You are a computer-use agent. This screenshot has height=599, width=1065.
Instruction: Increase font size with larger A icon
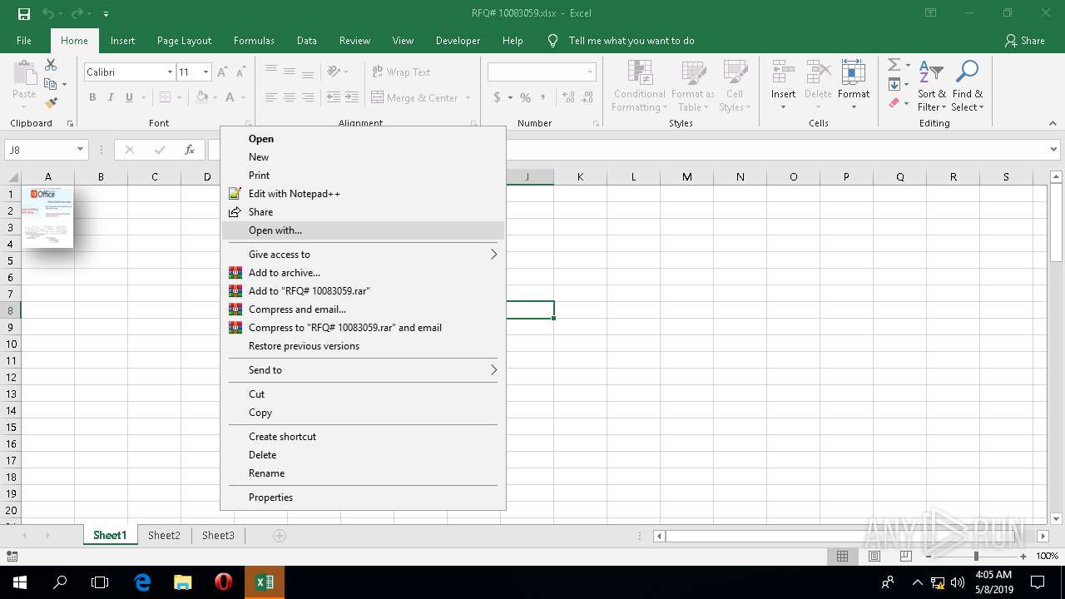222,72
